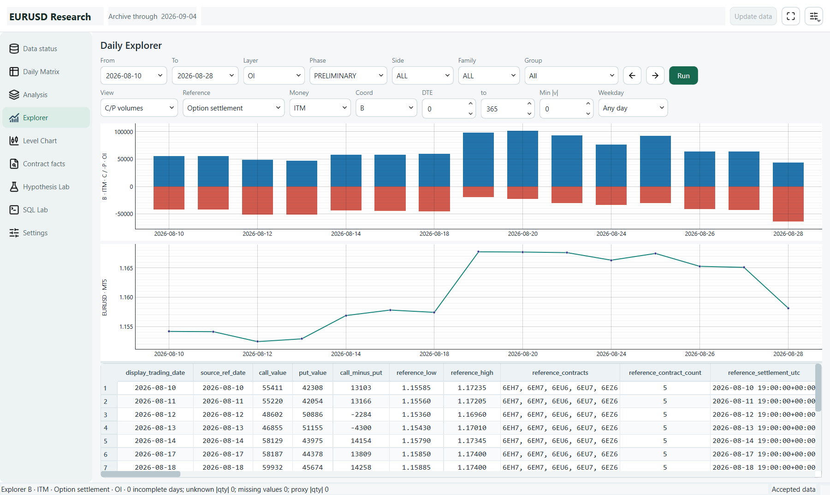Viewport: 830px width, 495px height.
Task: Sort by call_value column header
Action: pyautogui.click(x=273, y=373)
